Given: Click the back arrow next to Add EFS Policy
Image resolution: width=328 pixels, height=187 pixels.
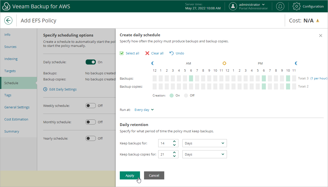Looking at the screenshot, I should (x=8, y=20).
